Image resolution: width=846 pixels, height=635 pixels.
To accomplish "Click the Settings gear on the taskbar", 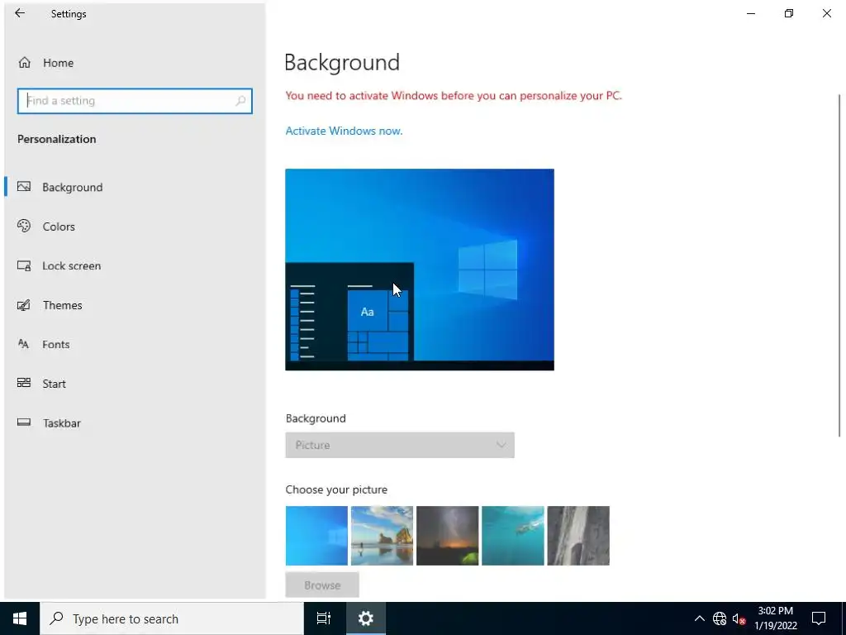I will click(366, 618).
